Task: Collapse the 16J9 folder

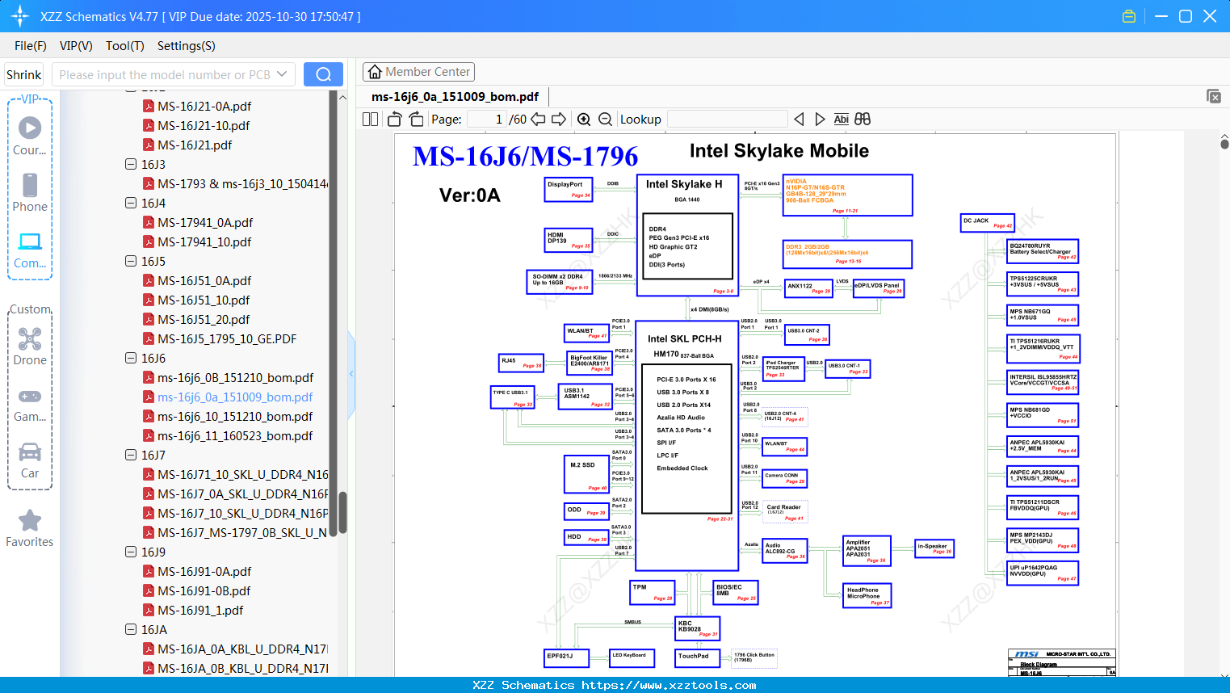Action: coord(131,552)
